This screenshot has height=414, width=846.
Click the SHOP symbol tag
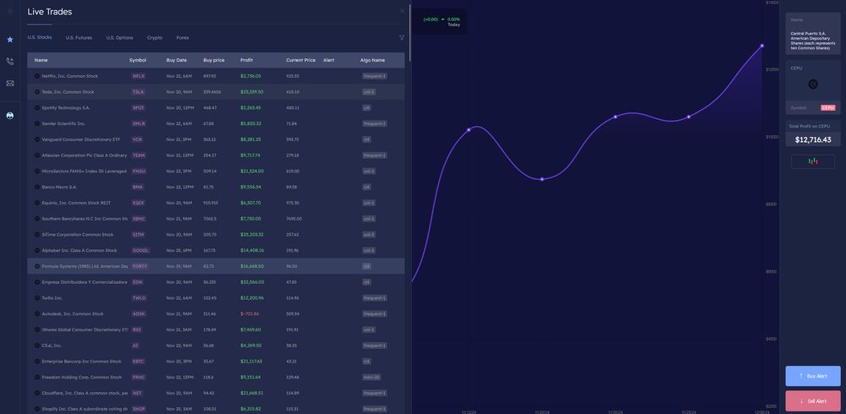(139, 409)
